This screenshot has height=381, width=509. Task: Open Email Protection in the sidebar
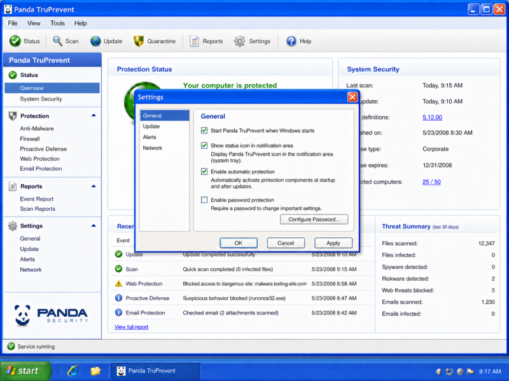[x=41, y=168]
